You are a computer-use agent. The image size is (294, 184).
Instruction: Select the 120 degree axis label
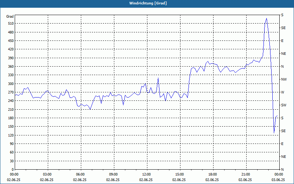pos(11,135)
